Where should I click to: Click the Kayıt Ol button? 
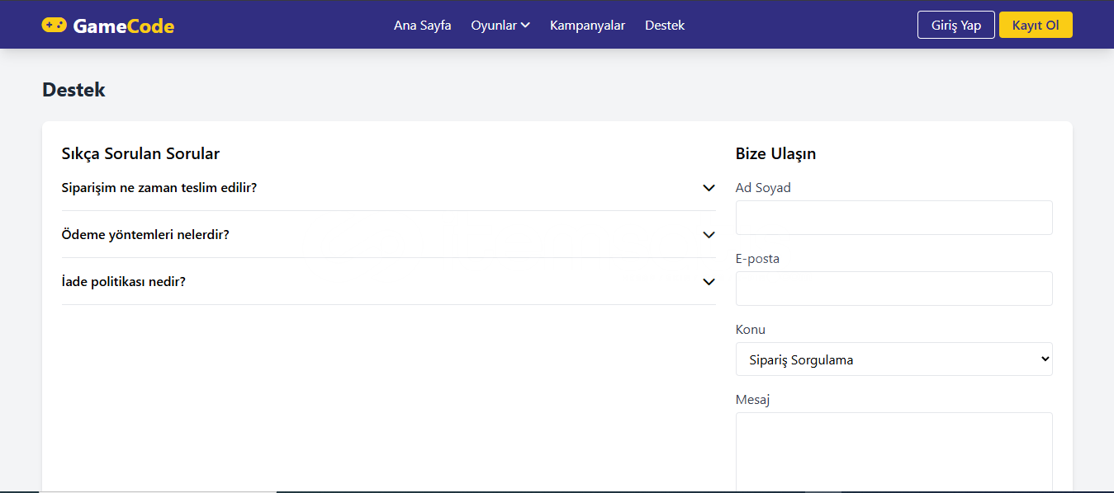tap(1036, 25)
